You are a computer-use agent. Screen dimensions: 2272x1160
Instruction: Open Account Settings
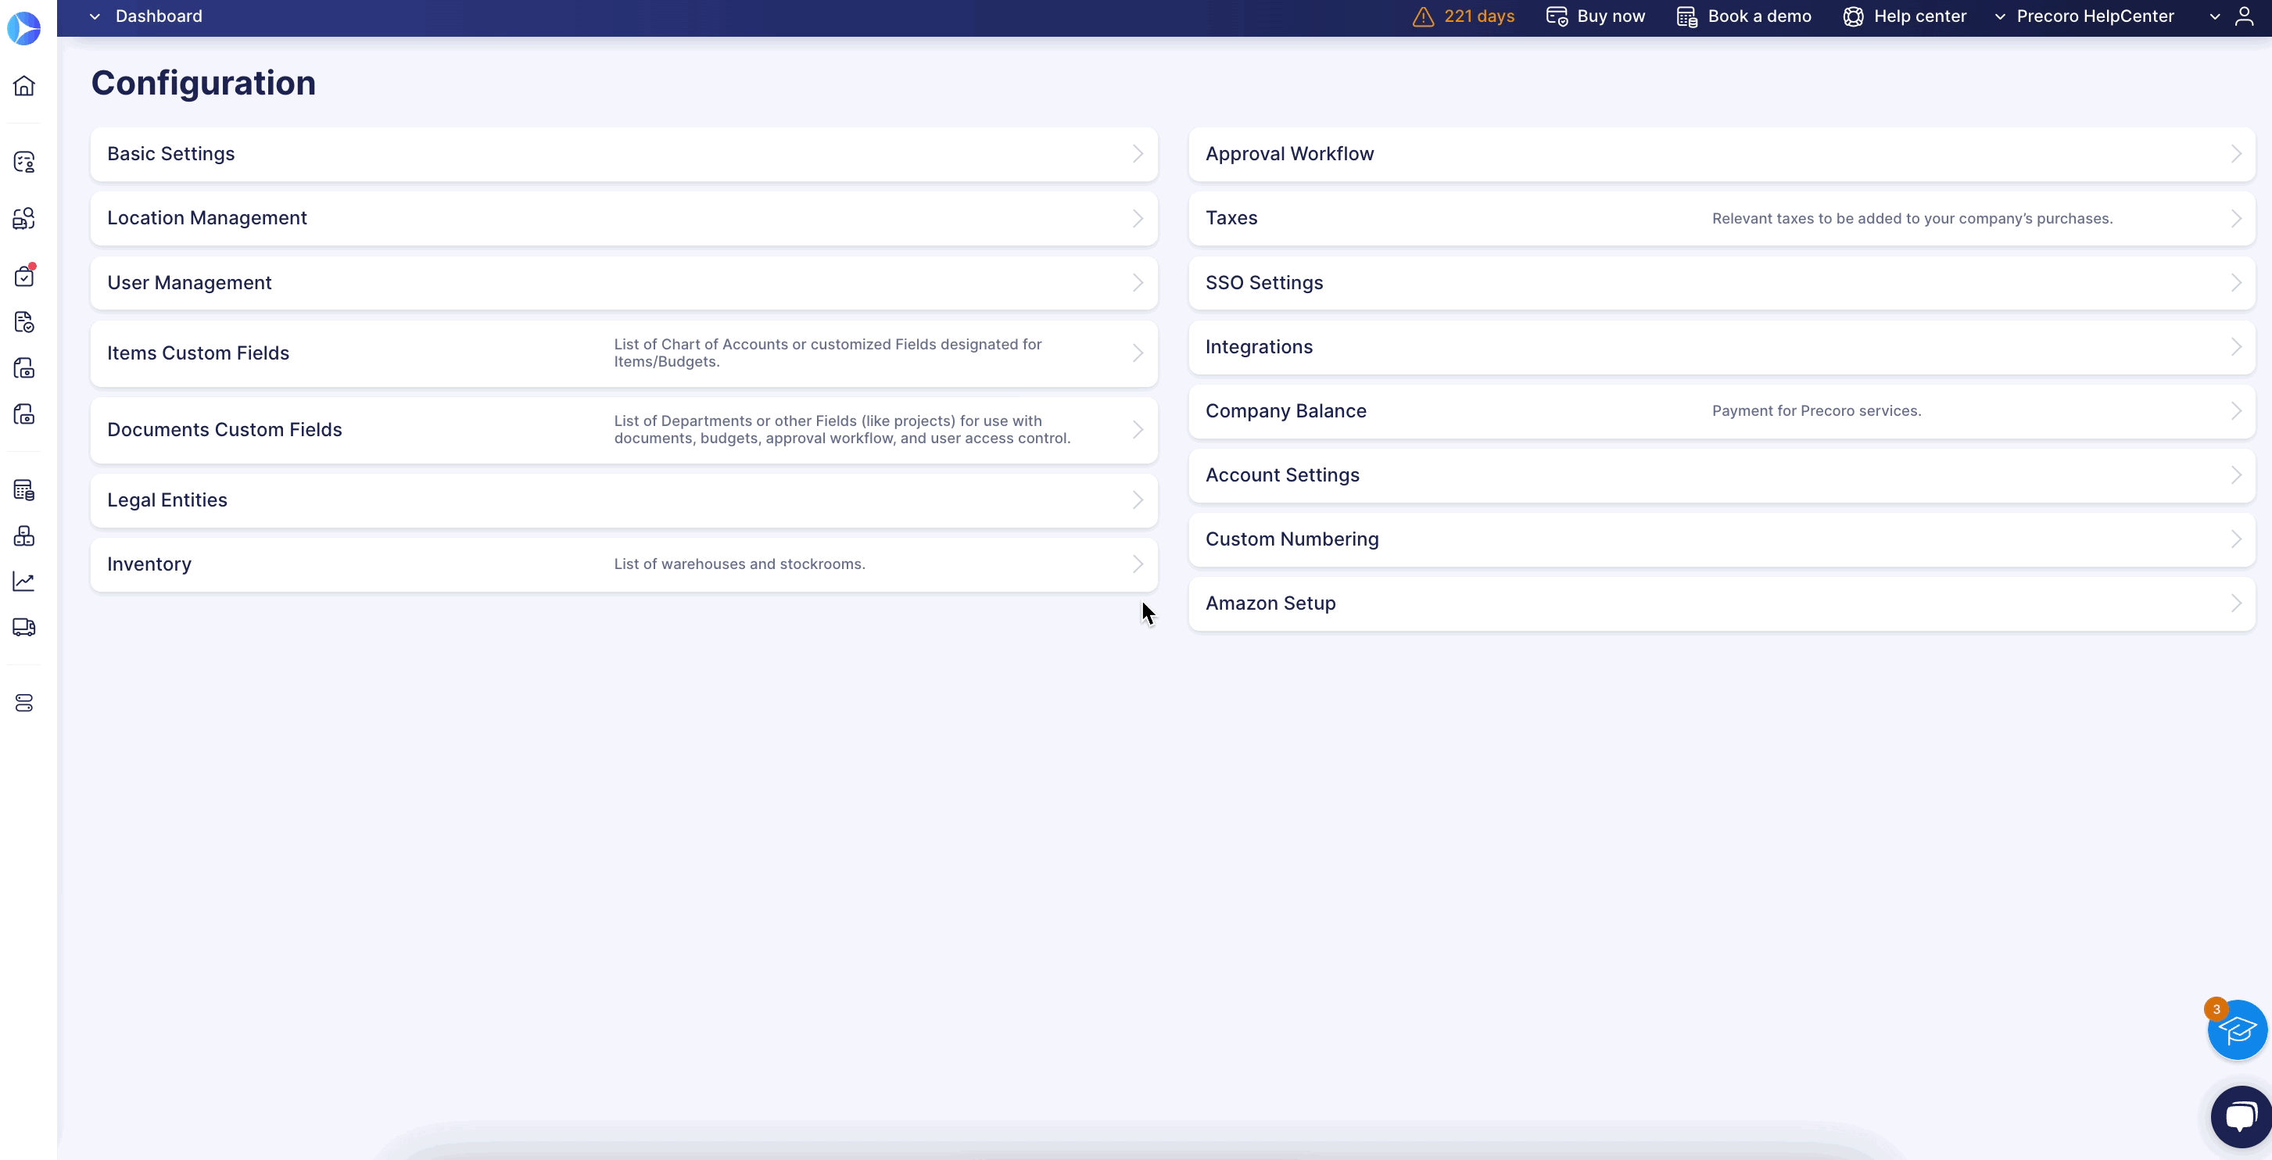tap(1722, 475)
